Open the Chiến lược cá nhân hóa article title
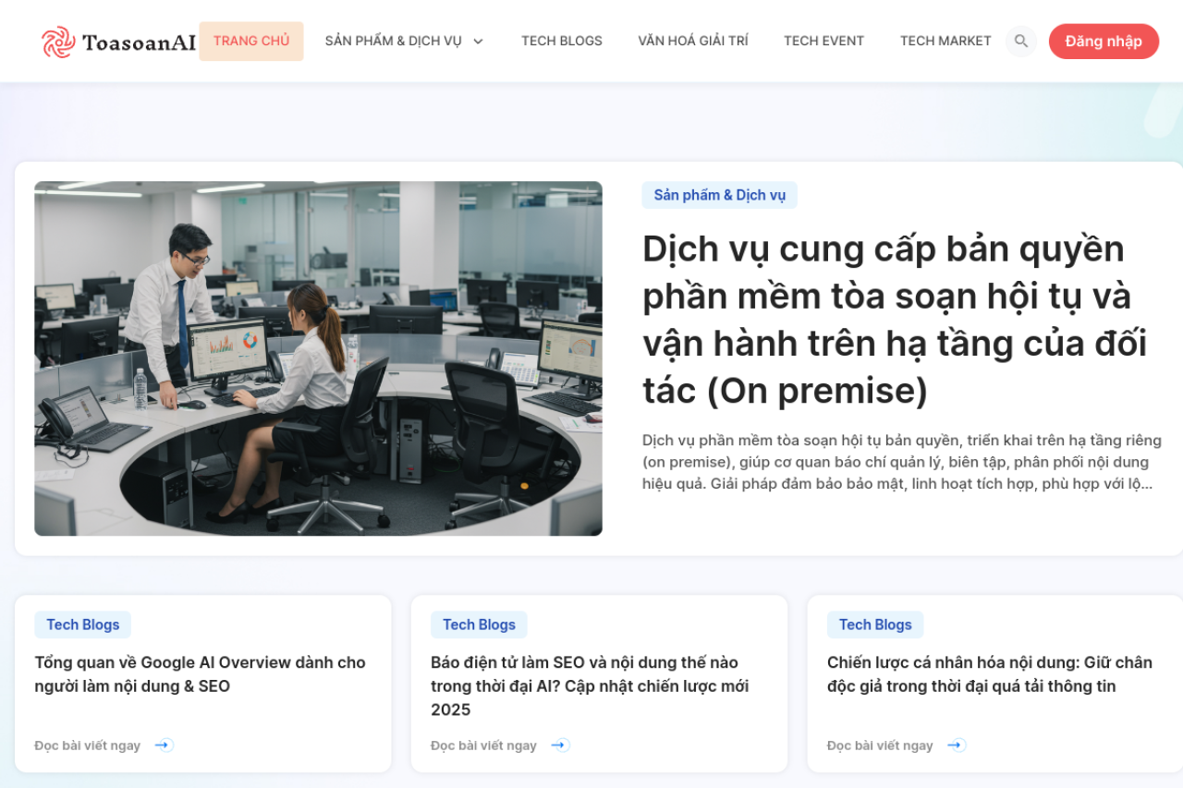The image size is (1183, 788). pyautogui.click(x=989, y=674)
